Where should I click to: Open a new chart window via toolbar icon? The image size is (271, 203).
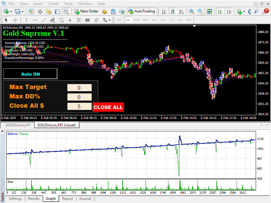(x=6, y=12)
